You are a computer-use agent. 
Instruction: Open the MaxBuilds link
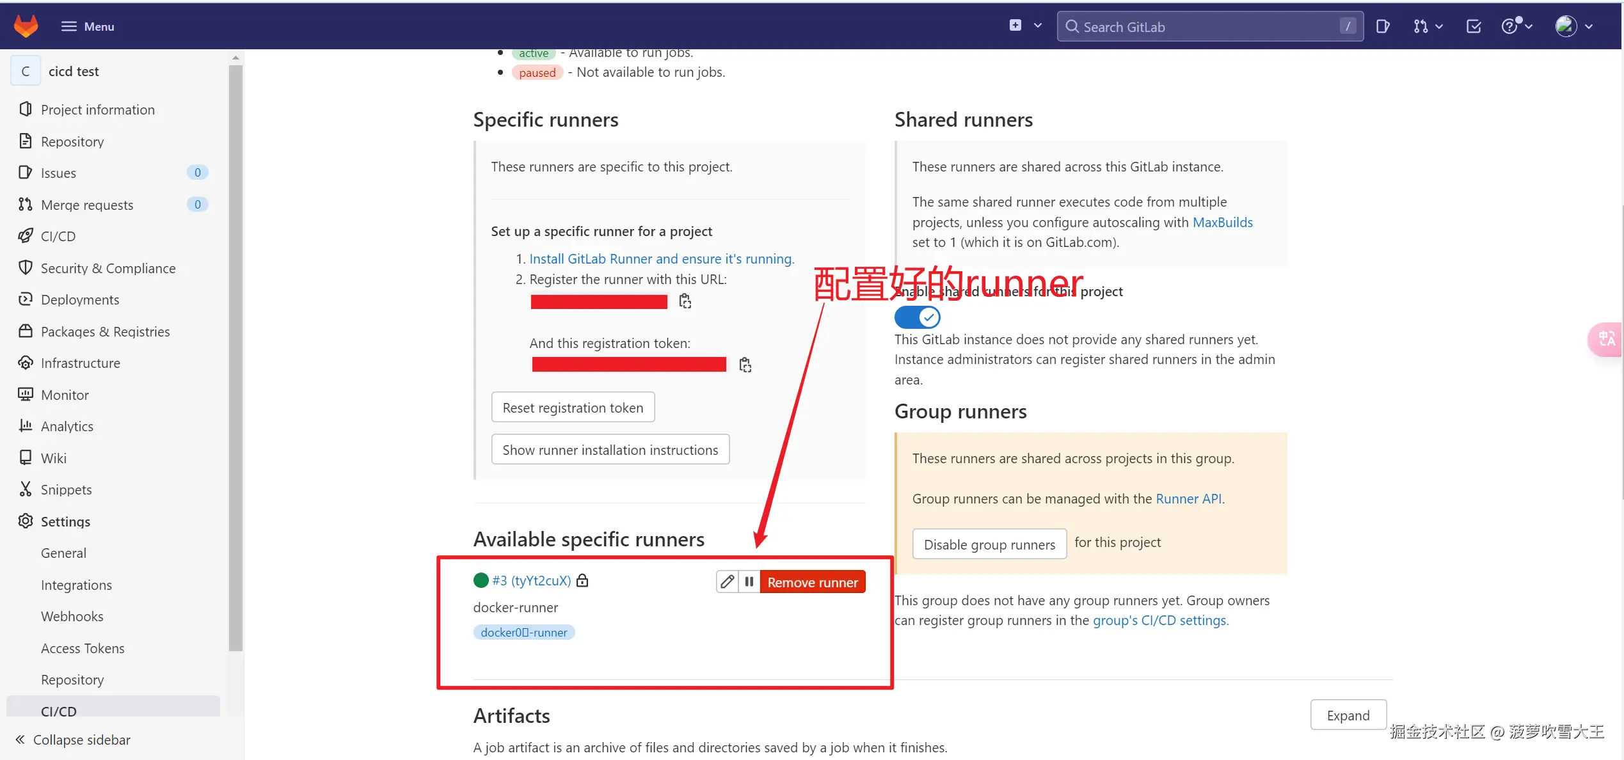pyautogui.click(x=1222, y=222)
